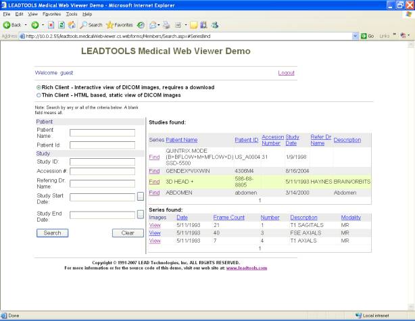Screen dimensions: 415x321
Task: Click the page icon in the address bar
Action: [22, 36]
